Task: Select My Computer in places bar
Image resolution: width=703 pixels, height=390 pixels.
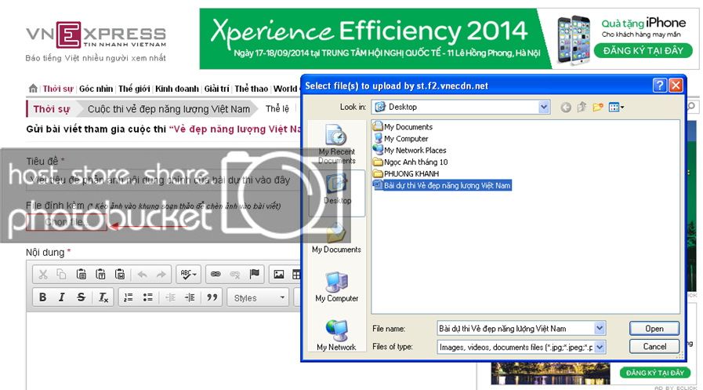Action: tap(336, 286)
